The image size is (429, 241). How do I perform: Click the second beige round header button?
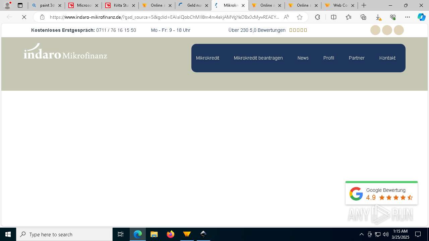pyautogui.click(x=387, y=30)
